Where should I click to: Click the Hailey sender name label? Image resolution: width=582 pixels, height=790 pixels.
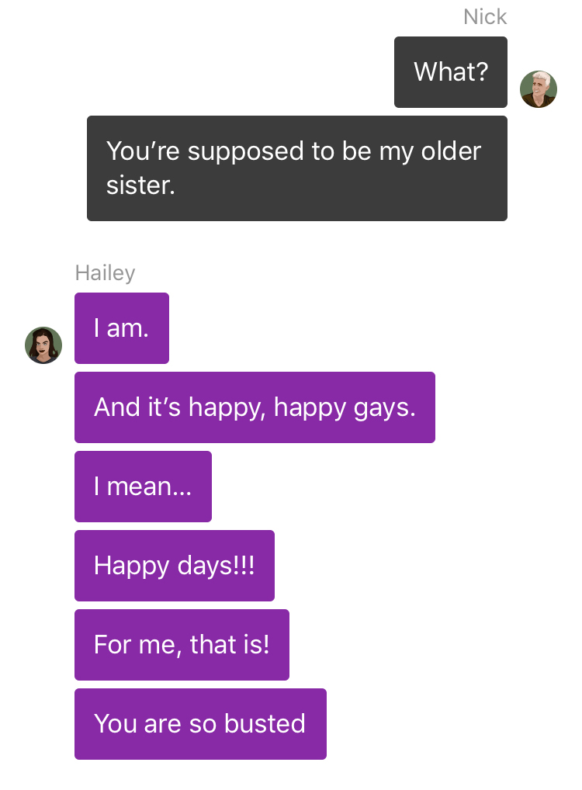[105, 272]
